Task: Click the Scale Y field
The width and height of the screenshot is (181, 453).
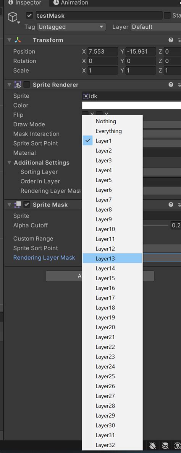Action: click(x=141, y=71)
